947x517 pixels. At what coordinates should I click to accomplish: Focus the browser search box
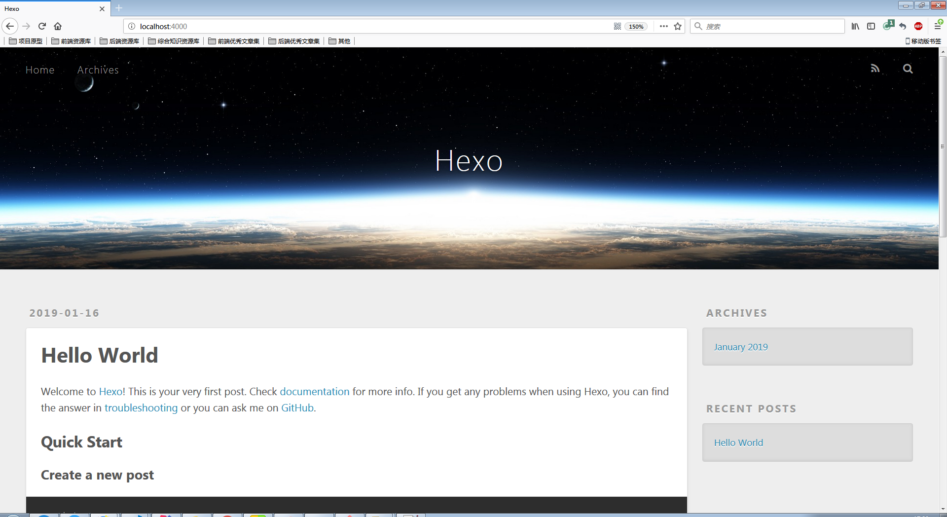coord(767,26)
